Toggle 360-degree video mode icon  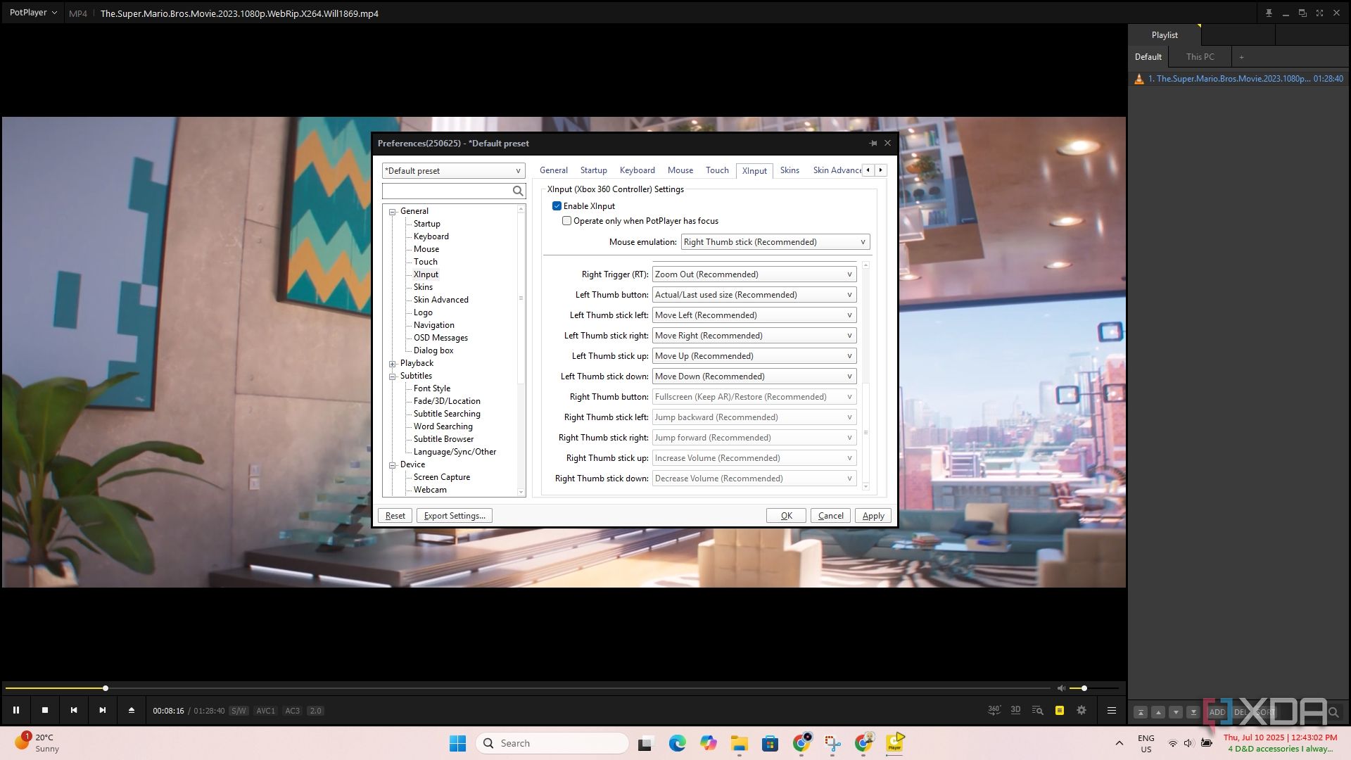point(994,710)
